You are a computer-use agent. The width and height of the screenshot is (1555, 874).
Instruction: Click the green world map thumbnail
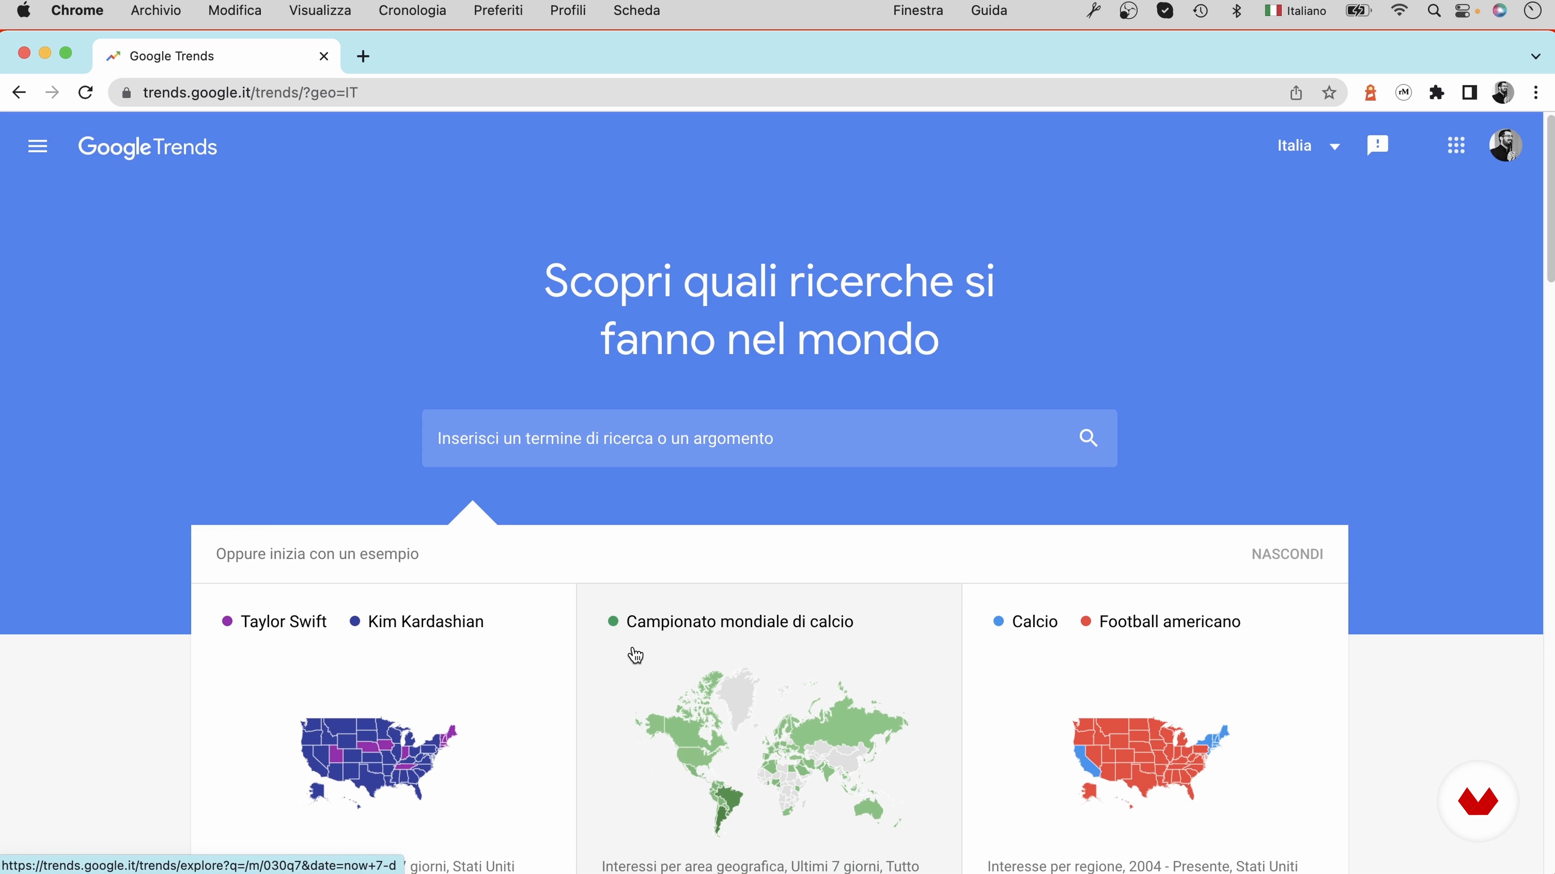pyautogui.click(x=771, y=751)
